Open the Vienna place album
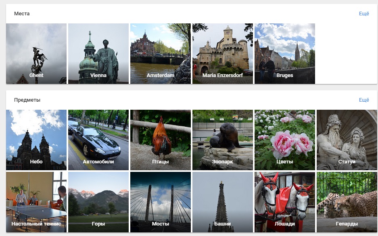This screenshot has height=236, width=378. click(x=98, y=54)
